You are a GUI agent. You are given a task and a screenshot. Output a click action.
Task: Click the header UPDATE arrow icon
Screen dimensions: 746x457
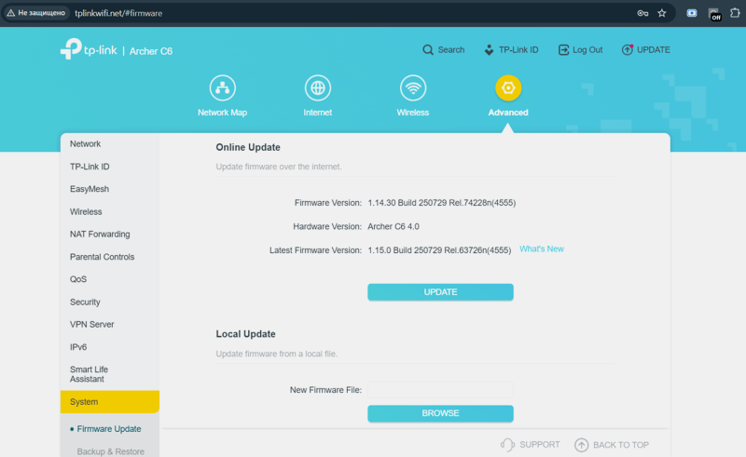(x=628, y=49)
